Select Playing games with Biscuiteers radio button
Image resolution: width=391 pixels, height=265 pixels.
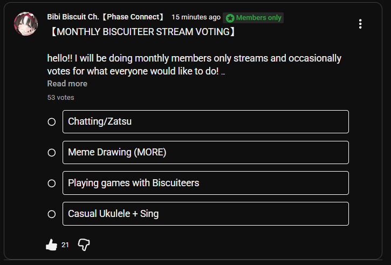(x=52, y=184)
